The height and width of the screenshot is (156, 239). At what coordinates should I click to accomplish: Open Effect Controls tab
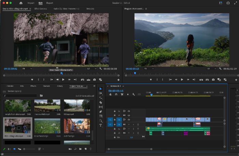click(x=41, y=9)
